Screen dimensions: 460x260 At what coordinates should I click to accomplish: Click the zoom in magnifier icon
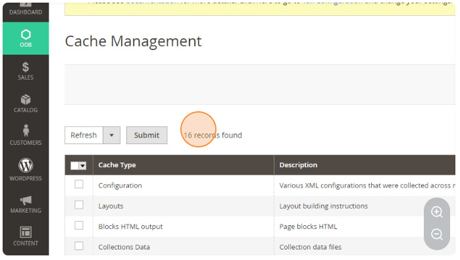tap(437, 212)
